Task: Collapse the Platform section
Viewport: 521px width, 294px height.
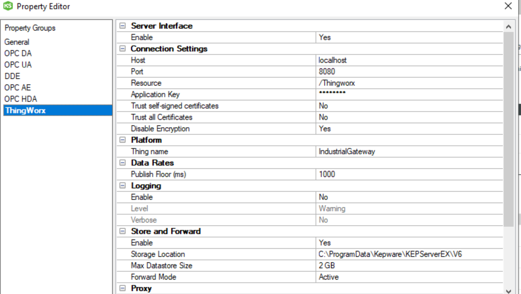Action: 122,140
